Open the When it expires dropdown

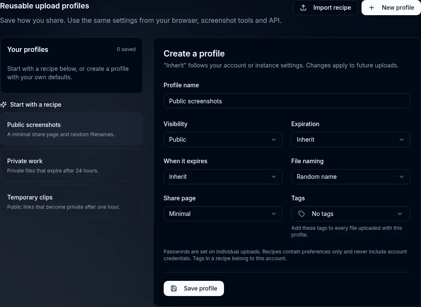(x=223, y=177)
